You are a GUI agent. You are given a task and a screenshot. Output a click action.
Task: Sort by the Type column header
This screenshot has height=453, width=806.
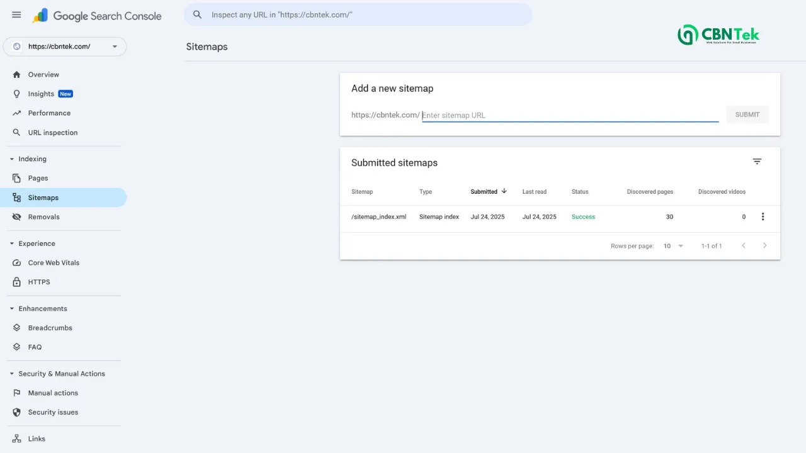(426, 192)
